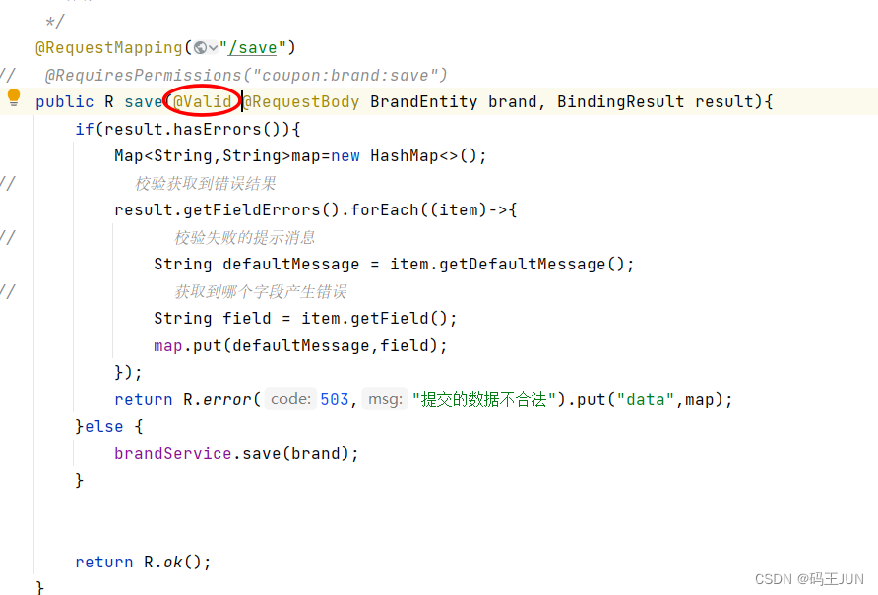Click the @RequestMapping annotation
This screenshot has height=595, width=878.
click(108, 48)
